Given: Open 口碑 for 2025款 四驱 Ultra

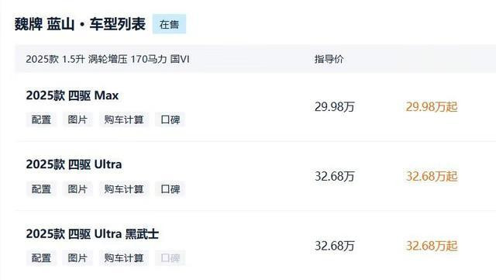Looking at the screenshot, I should tap(170, 189).
